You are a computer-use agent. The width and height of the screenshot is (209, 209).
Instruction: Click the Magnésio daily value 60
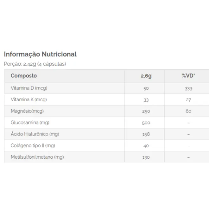tap(188, 111)
